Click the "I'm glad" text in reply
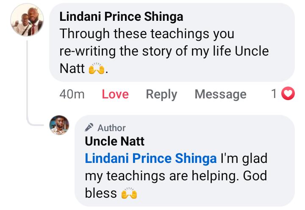Screen dimensions: 305x210 pyautogui.click(x=244, y=158)
